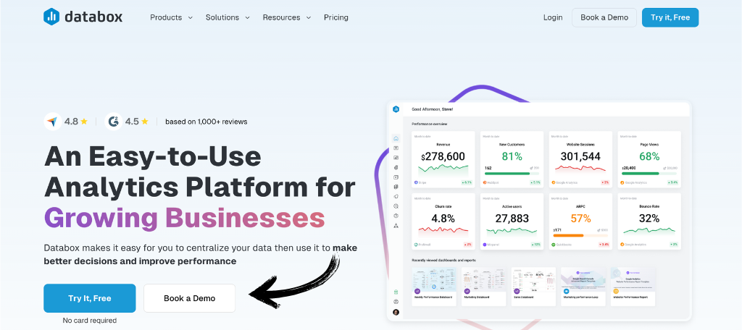Click the red change badge on the Website Sessions card
Viewport: 742px width, 330px height.
click(605, 182)
